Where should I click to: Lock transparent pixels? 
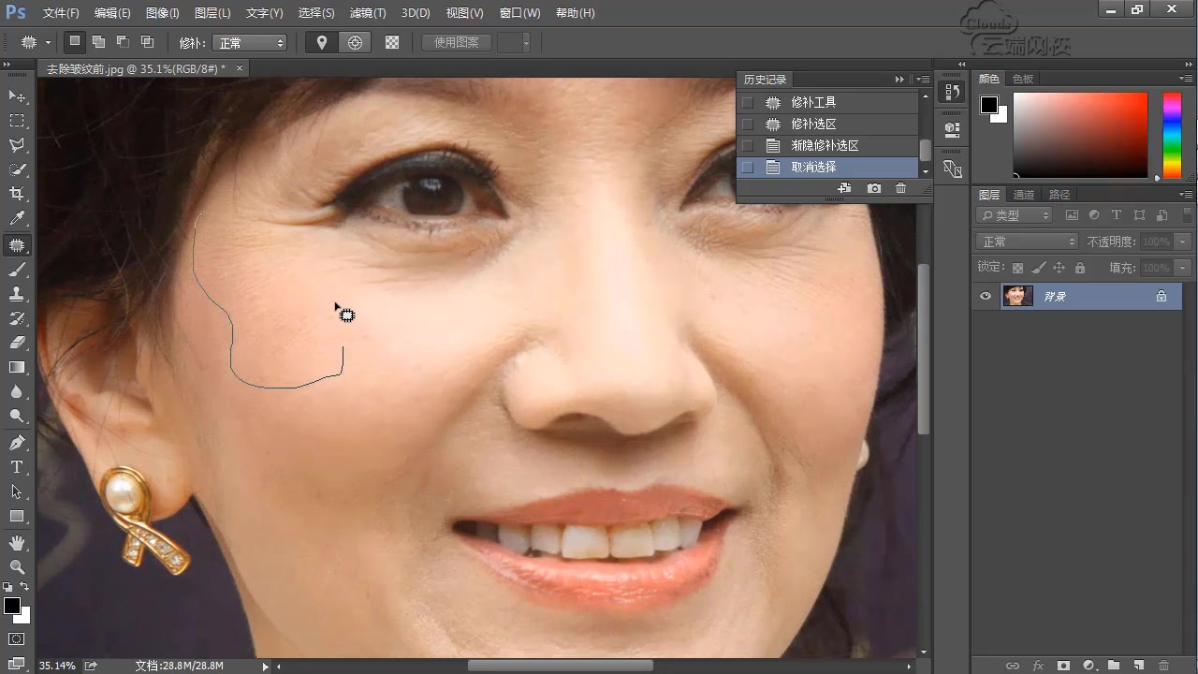click(1018, 268)
